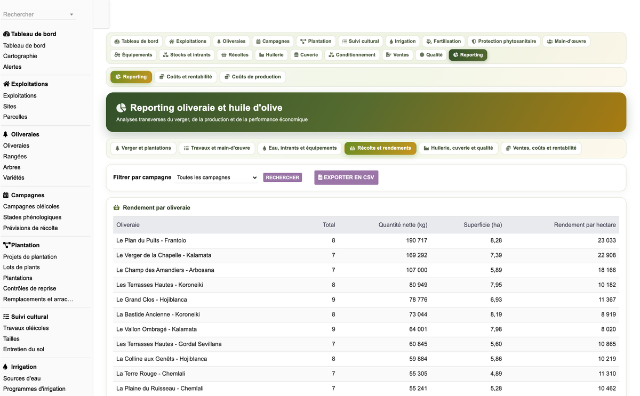
Task: Open the Fertilisation tab
Action: tap(444, 41)
